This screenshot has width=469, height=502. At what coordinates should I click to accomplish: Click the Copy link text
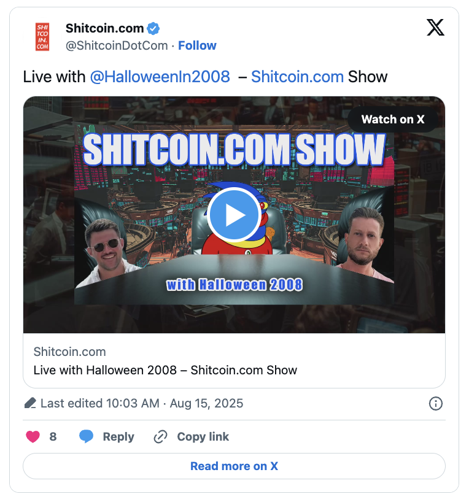click(203, 437)
